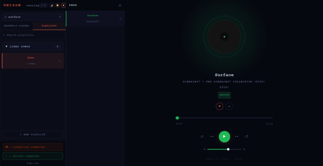Click the volume down icon
Image resolution: width=323 pixels, height=166 pixels.
(204, 149)
